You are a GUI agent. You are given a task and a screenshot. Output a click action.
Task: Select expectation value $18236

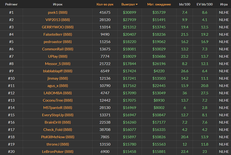[159, 34]
